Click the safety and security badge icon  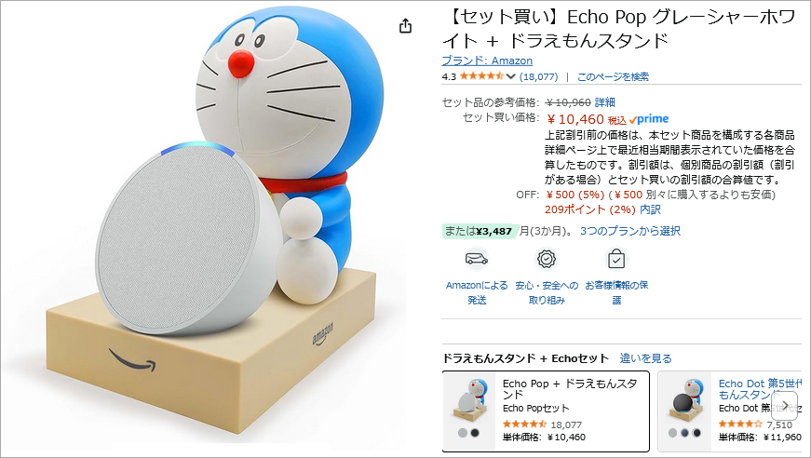click(547, 259)
